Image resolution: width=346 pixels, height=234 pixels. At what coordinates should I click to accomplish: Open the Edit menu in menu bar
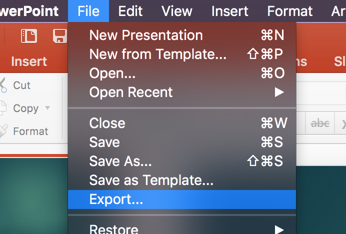click(130, 11)
